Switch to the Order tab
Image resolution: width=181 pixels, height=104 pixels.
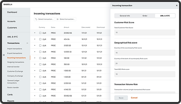pyautogui.click(x=145, y=16)
